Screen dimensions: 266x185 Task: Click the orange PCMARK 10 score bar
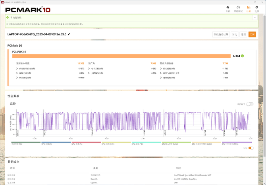(x=121, y=56)
